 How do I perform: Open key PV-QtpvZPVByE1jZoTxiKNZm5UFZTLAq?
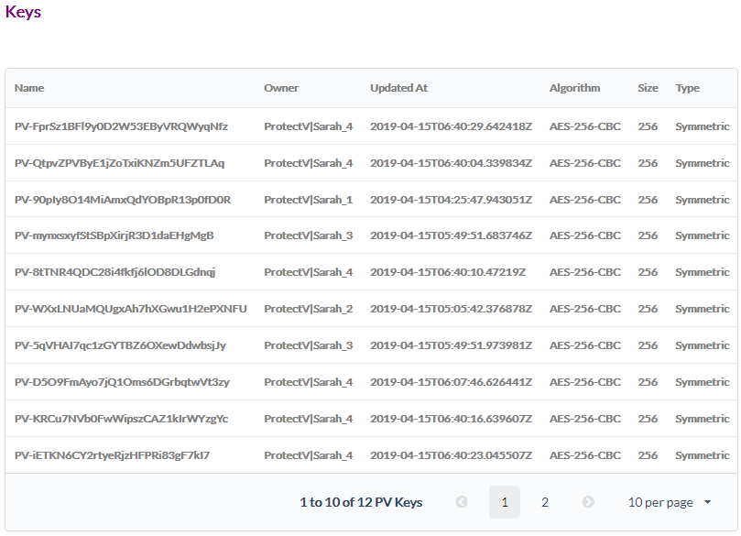pyautogui.click(x=119, y=163)
